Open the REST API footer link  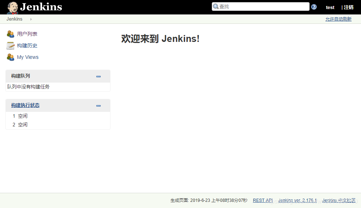(263, 200)
